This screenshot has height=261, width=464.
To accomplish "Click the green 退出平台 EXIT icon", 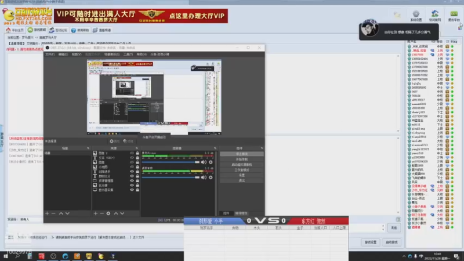I will (x=454, y=13).
